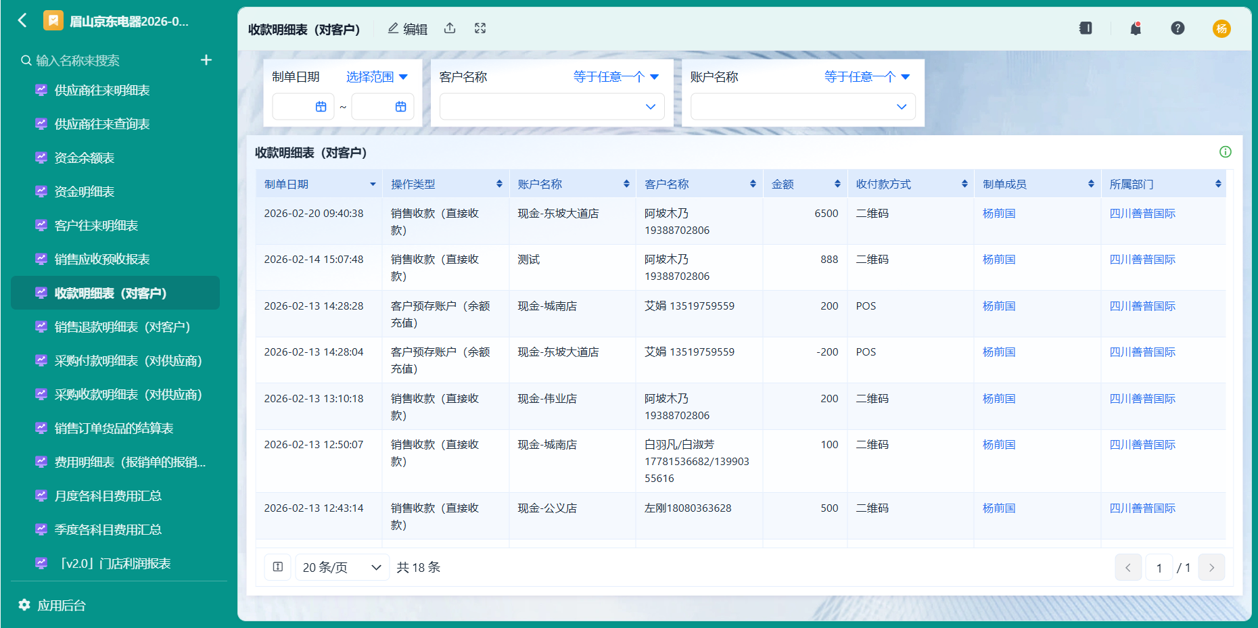Click 杨前国 link in -200 row
Image resolution: width=1258 pixels, height=628 pixels.
click(999, 352)
